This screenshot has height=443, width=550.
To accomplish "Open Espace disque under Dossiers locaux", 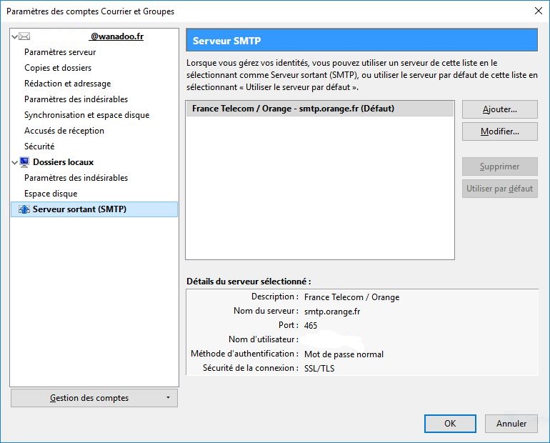I will coord(51,194).
